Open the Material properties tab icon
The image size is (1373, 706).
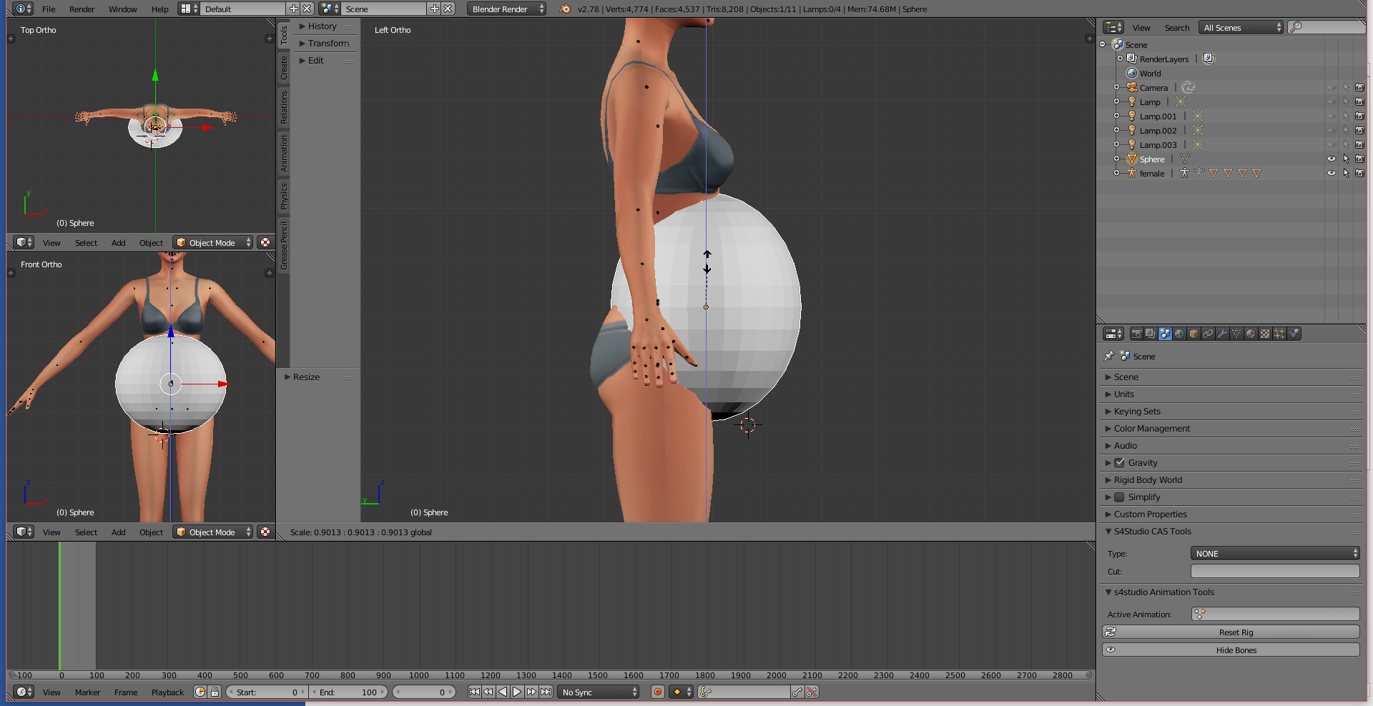[x=1251, y=334]
